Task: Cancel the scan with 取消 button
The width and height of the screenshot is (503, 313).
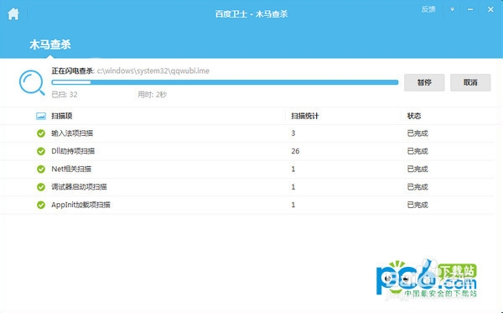Action: [x=470, y=82]
